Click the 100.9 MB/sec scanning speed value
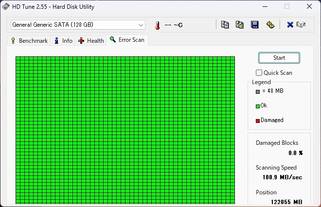Image resolution: width=321 pixels, height=207 pixels. click(282, 177)
